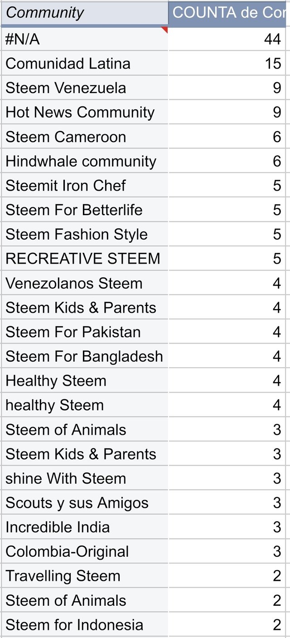Click the Hot News Community cell

(84, 113)
